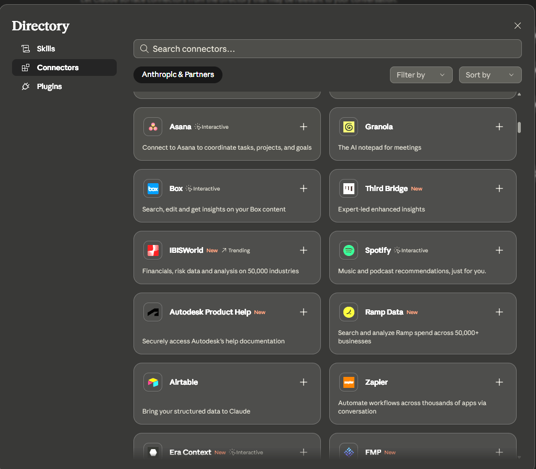Click the Ramp Data logo icon
Viewport: 536px width, 469px height.
[x=349, y=312]
